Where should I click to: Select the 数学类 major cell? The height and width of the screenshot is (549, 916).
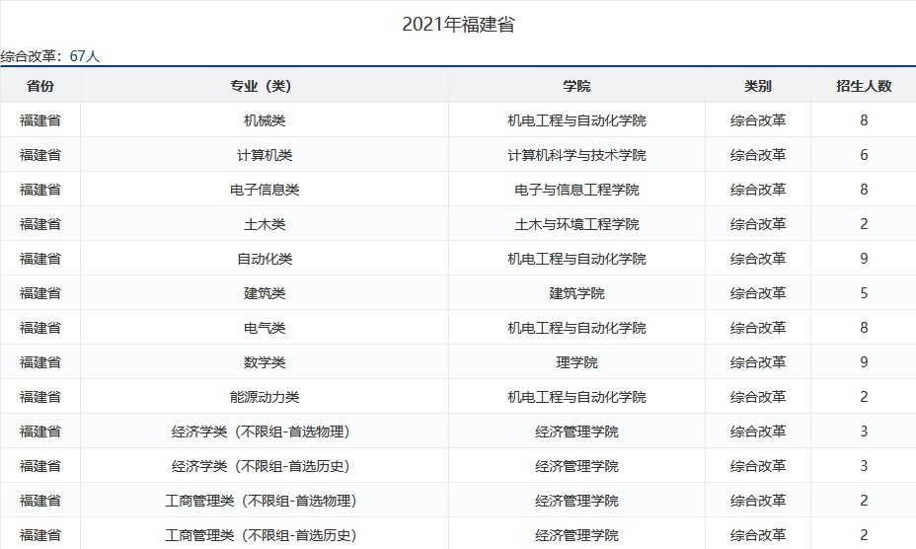pyautogui.click(x=265, y=362)
